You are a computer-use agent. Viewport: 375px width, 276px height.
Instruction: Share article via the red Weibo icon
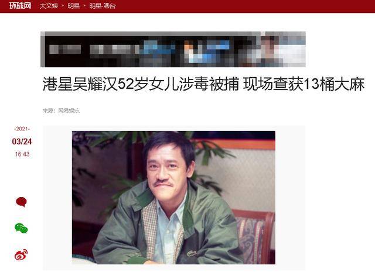pos(21,254)
